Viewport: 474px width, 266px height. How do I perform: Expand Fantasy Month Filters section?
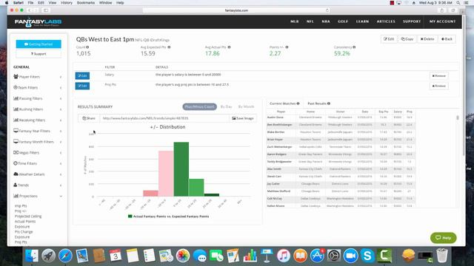click(x=38, y=142)
